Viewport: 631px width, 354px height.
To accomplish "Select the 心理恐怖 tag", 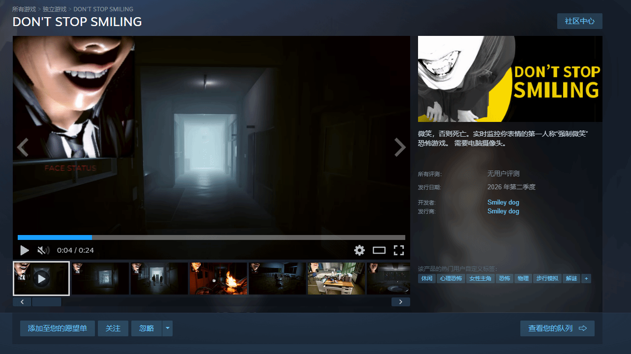I will point(451,278).
